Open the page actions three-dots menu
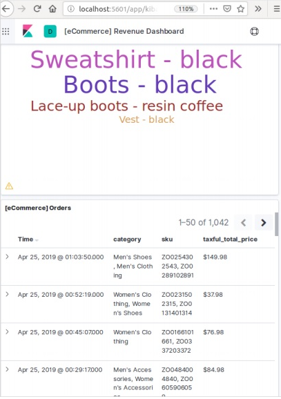This screenshot has width=281, height=399. click(213, 9)
